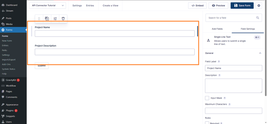This screenshot has height=124, width=267.
Task: Open Add-Ons in the Forms submenu
Action: [6, 64]
